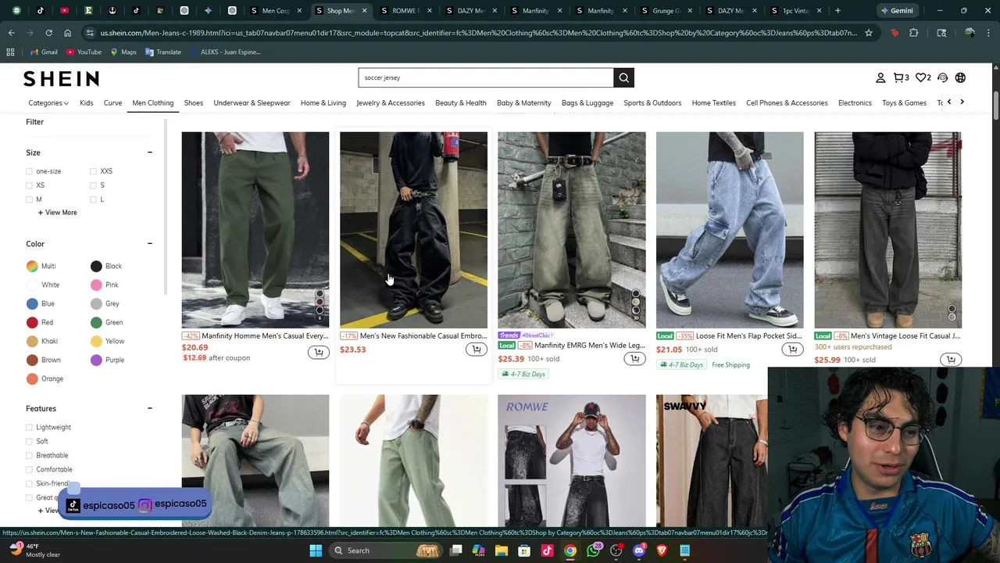Click the SHEIN logo
1000x563 pixels.
[x=61, y=78]
